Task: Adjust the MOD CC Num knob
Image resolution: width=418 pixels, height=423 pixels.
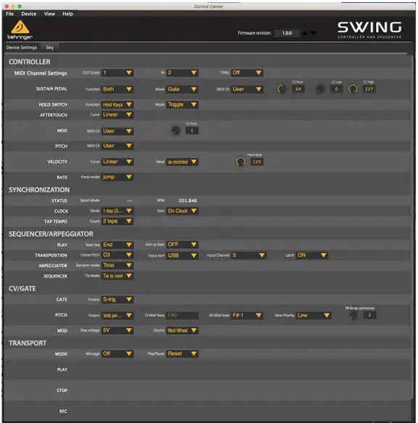Action: click(x=175, y=130)
